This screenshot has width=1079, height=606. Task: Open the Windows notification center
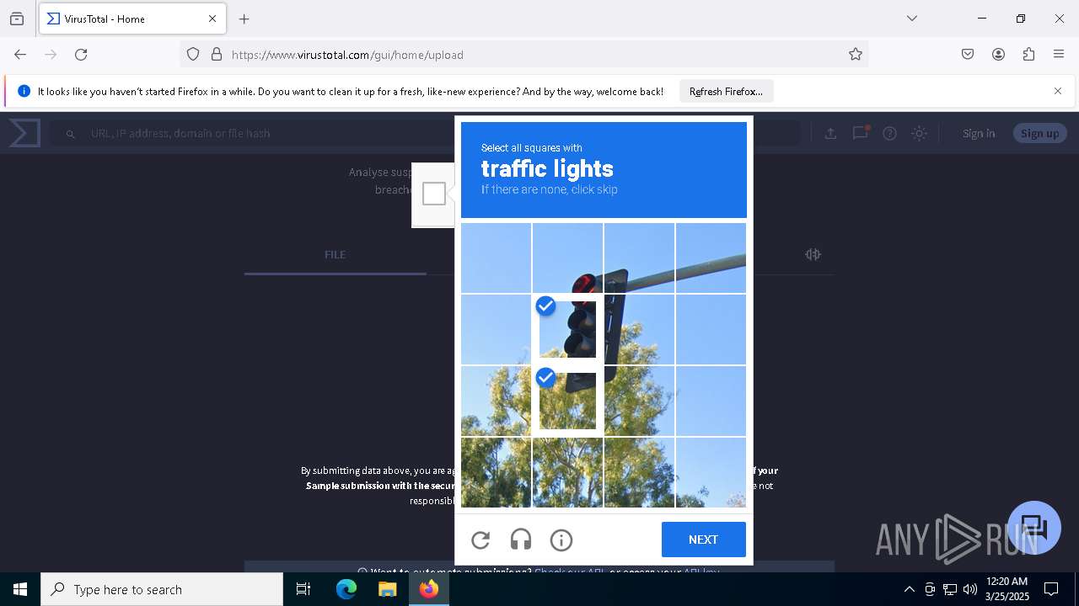pyautogui.click(x=1051, y=589)
